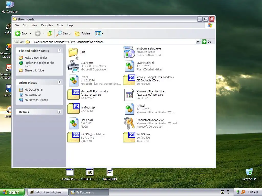The image size is (262, 196).
Task: Open the Favorites menu
Action: click(x=47, y=25)
